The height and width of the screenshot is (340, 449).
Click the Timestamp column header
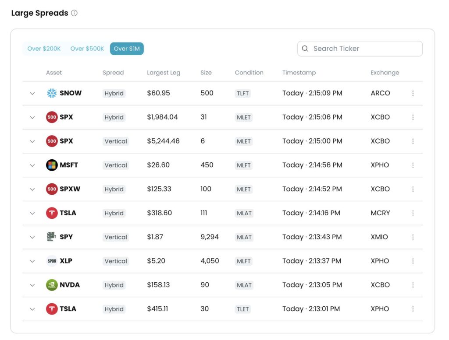pyautogui.click(x=299, y=73)
